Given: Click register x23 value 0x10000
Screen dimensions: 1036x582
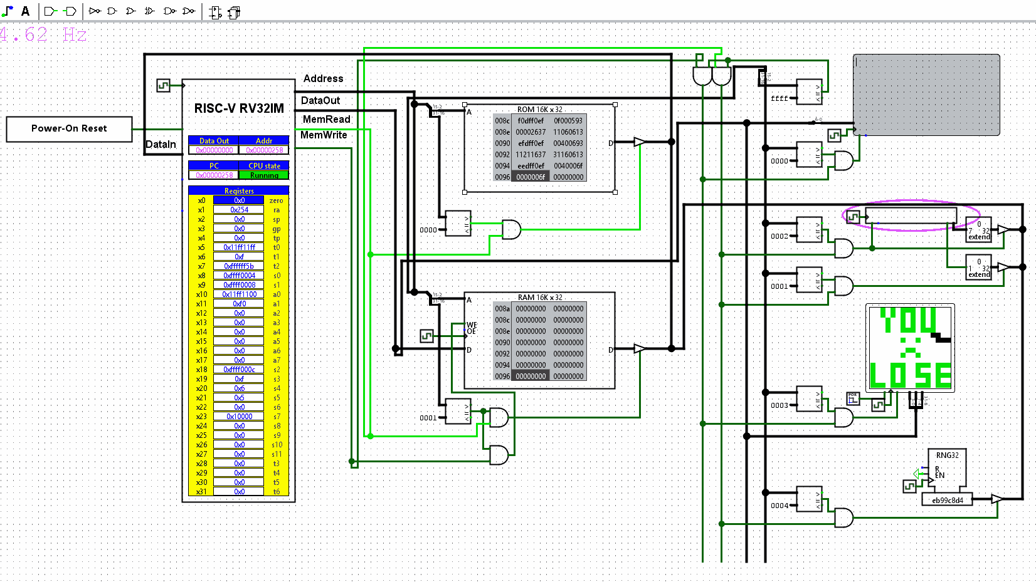Looking at the screenshot, I should pyautogui.click(x=239, y=417).
